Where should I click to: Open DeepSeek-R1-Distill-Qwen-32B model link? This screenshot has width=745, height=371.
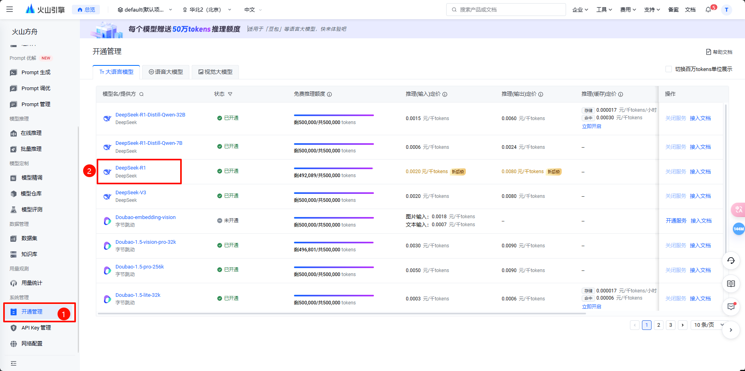(x=150, y=115)
